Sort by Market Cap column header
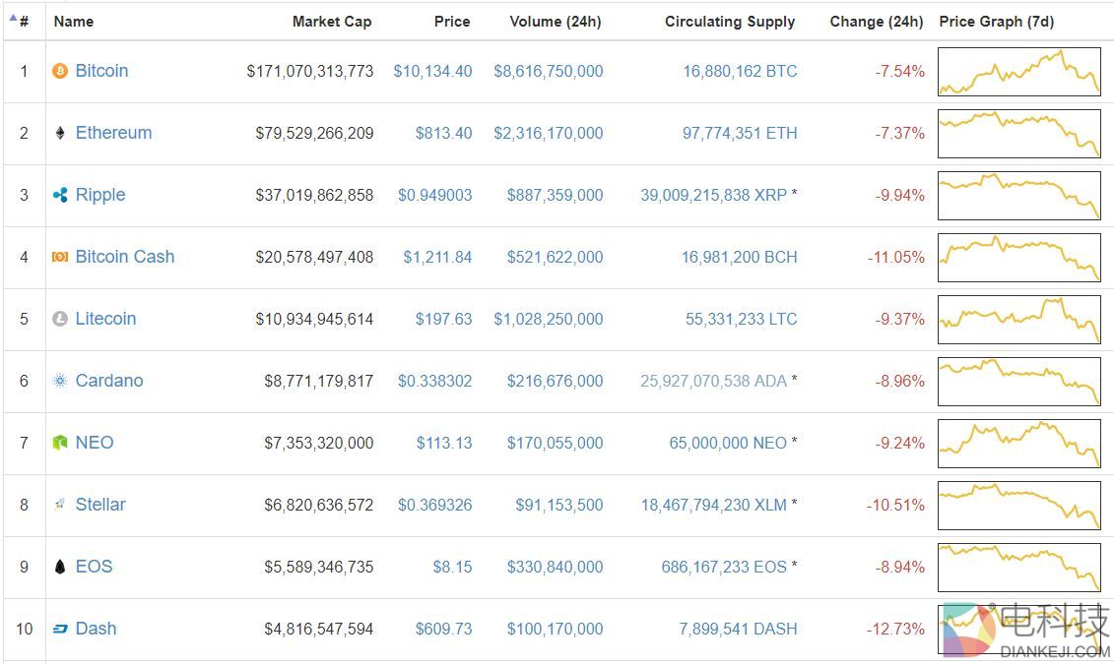This screenshot has width=1114, height=664. click(x=331, y=21)
